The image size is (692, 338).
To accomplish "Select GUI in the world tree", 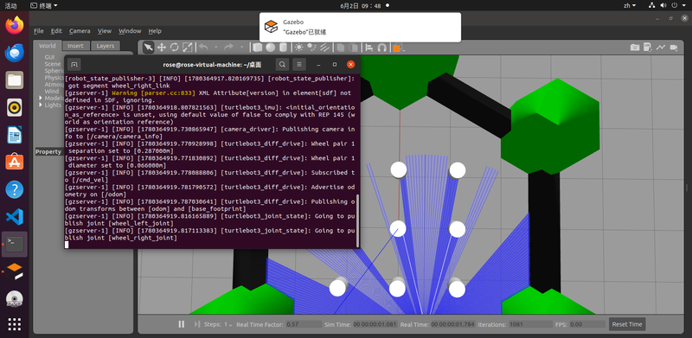I will [x=49, y=57].
